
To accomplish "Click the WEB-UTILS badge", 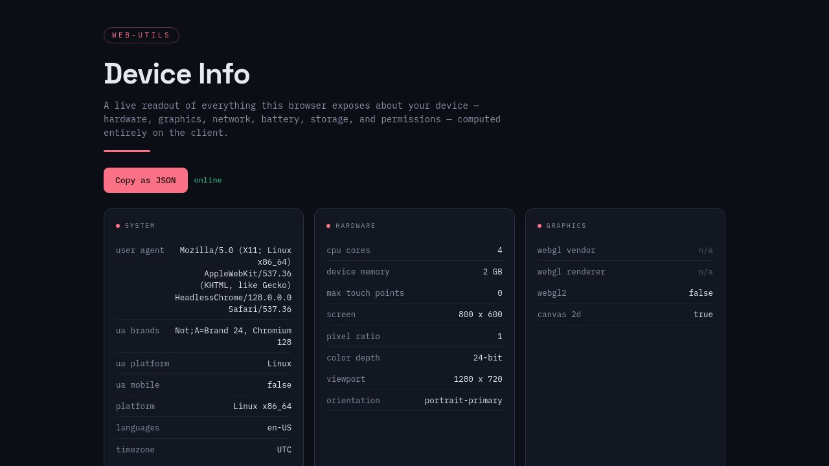I will (141, 35).
